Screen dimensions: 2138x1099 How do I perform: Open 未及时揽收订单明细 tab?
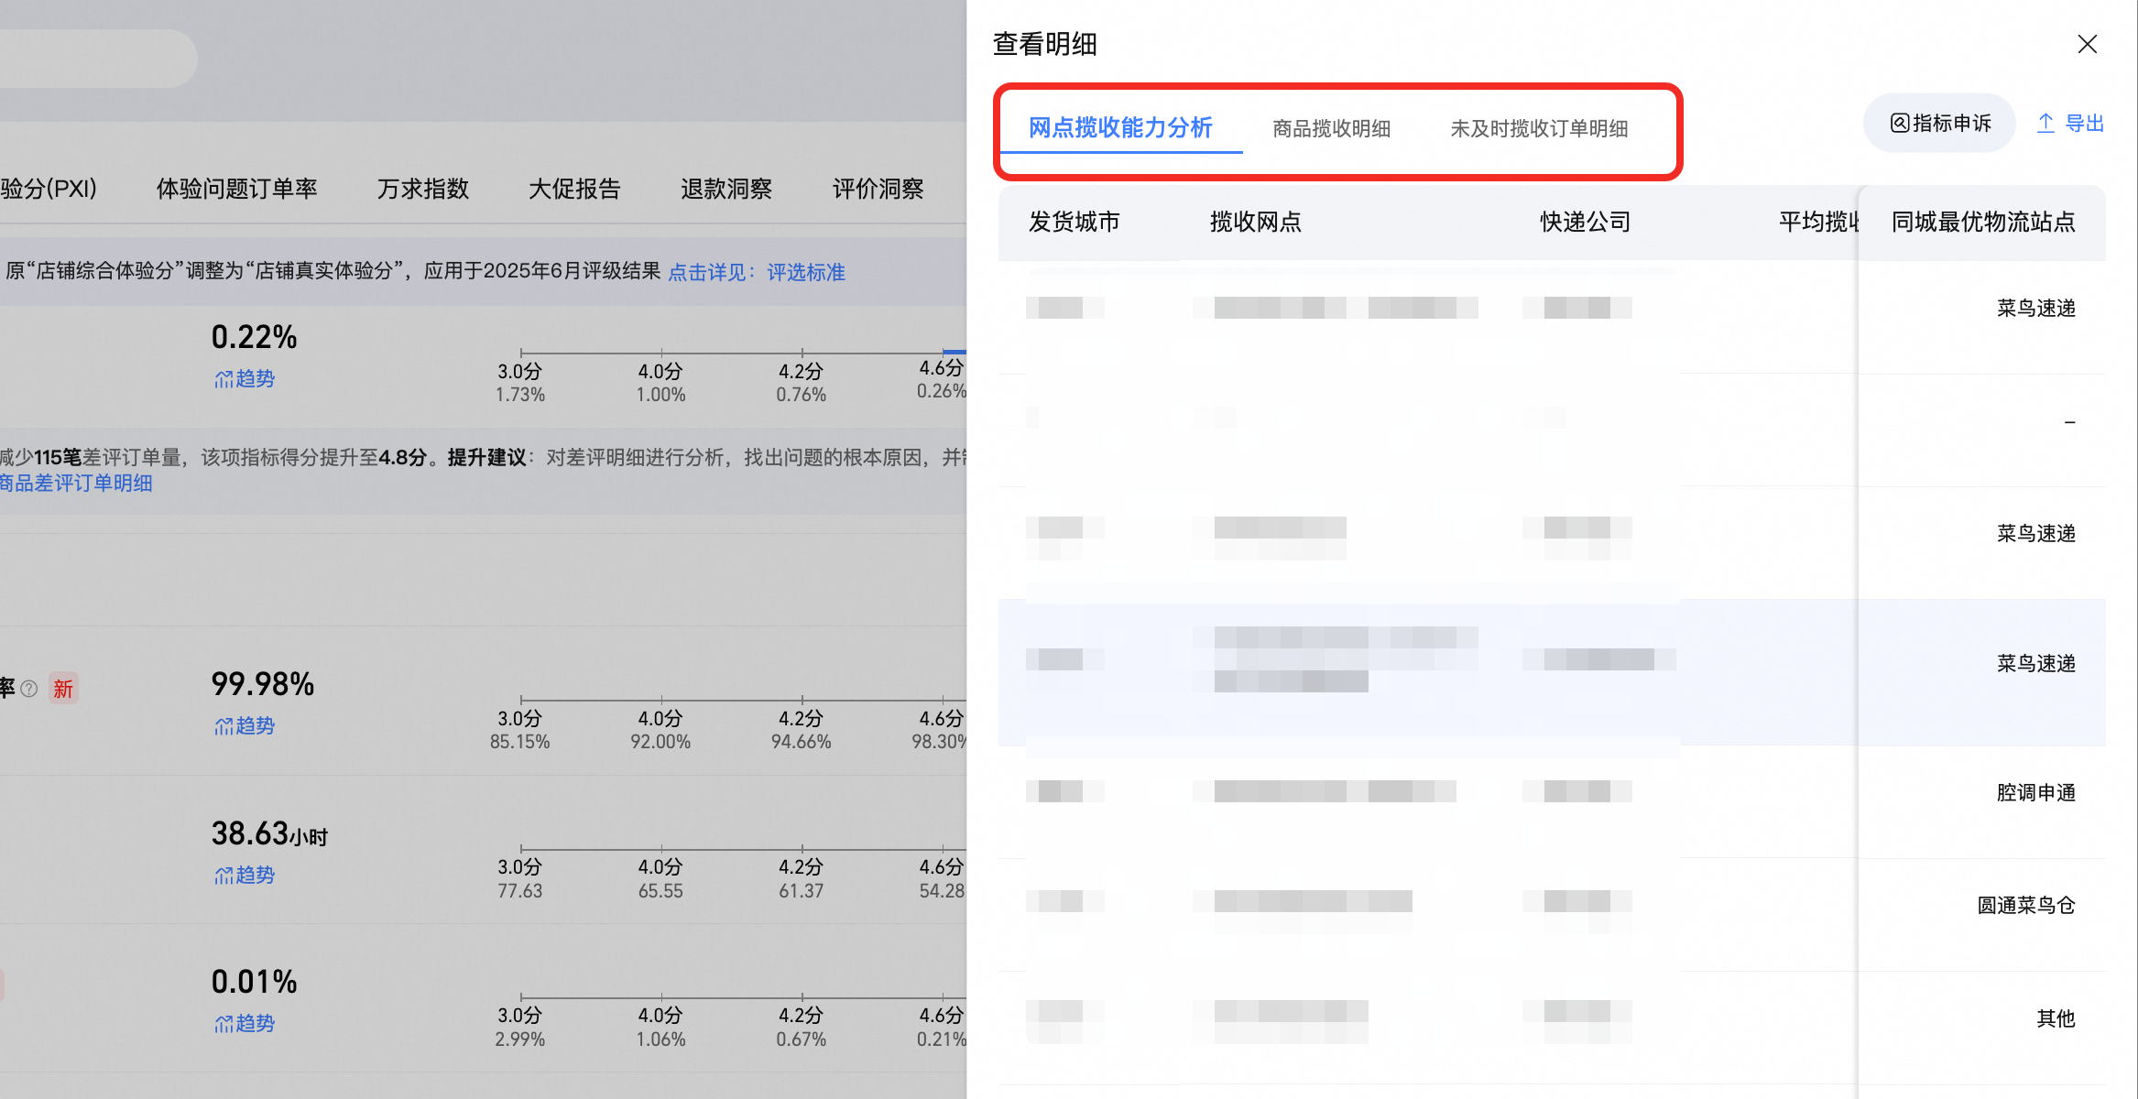(1539, 128)
